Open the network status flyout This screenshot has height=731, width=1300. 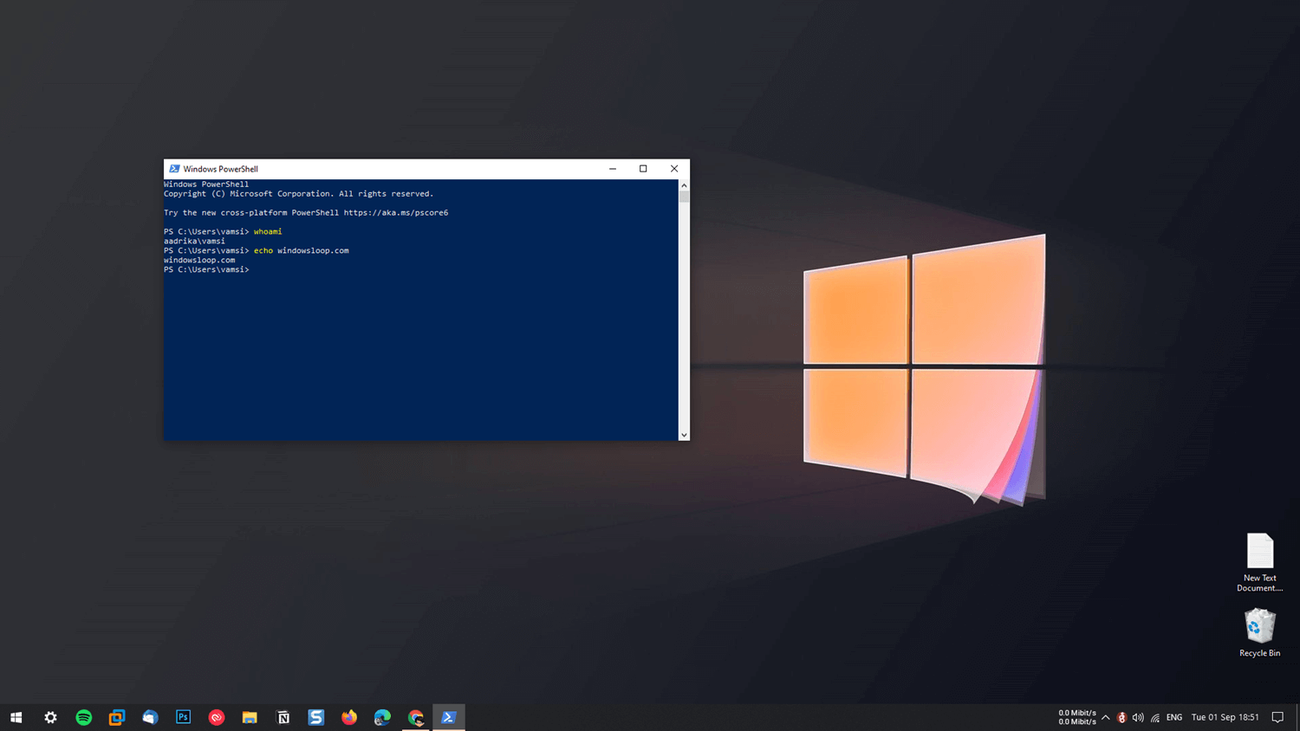1155,717
